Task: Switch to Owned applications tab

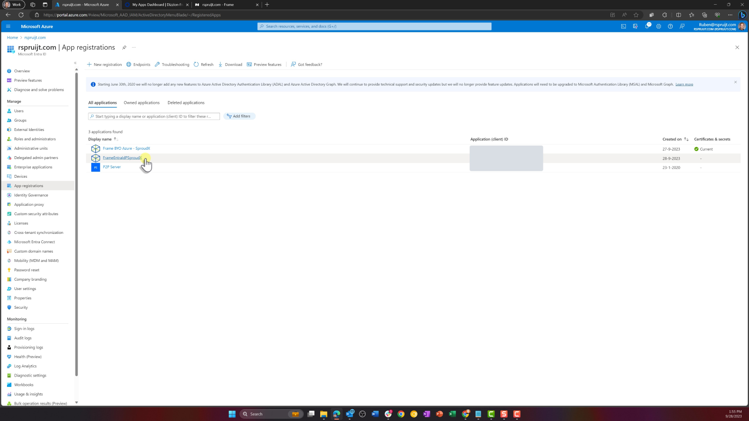Action: click(x=141, y=102)
